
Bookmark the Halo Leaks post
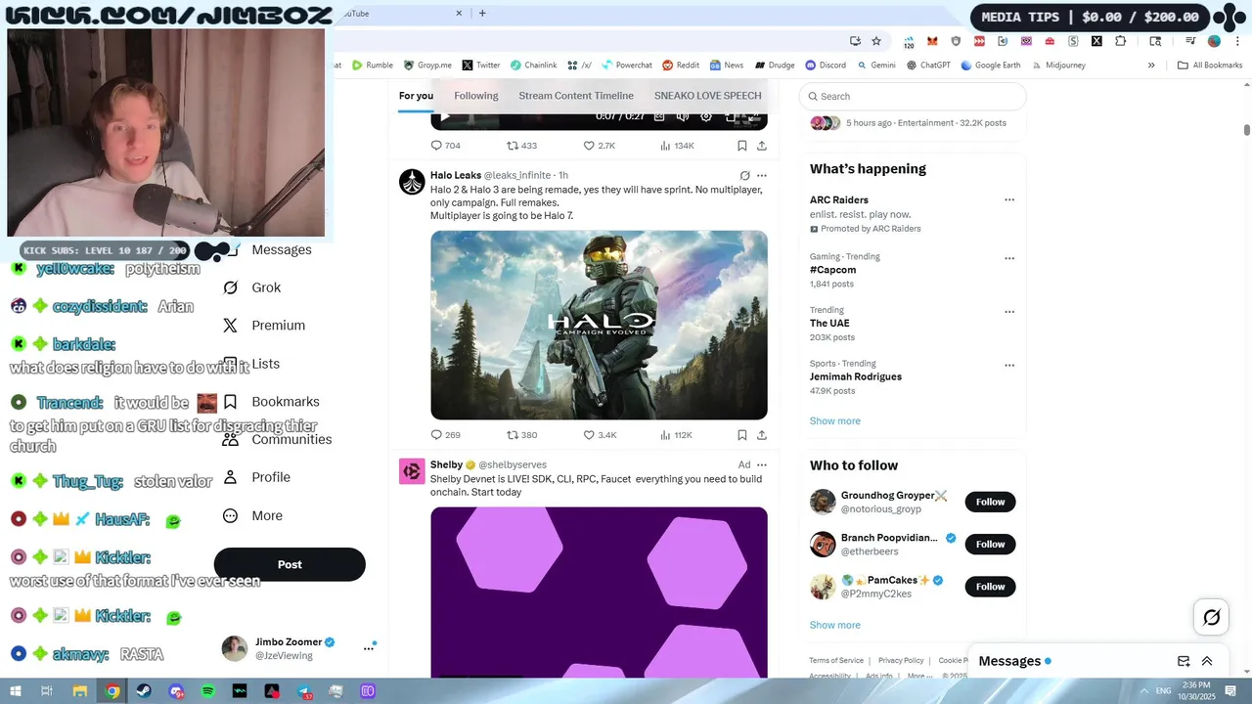(742, 435)
